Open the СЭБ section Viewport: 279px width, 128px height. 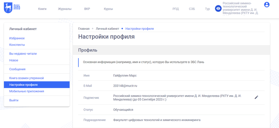(192, 9)
